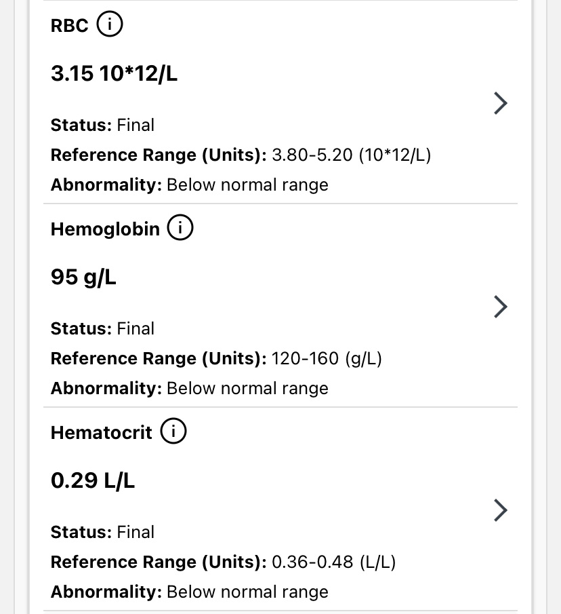Show info for Hematocrit
Image resolution: width=561 pixels, height=614 pixels.
click(x=173, y=432)
